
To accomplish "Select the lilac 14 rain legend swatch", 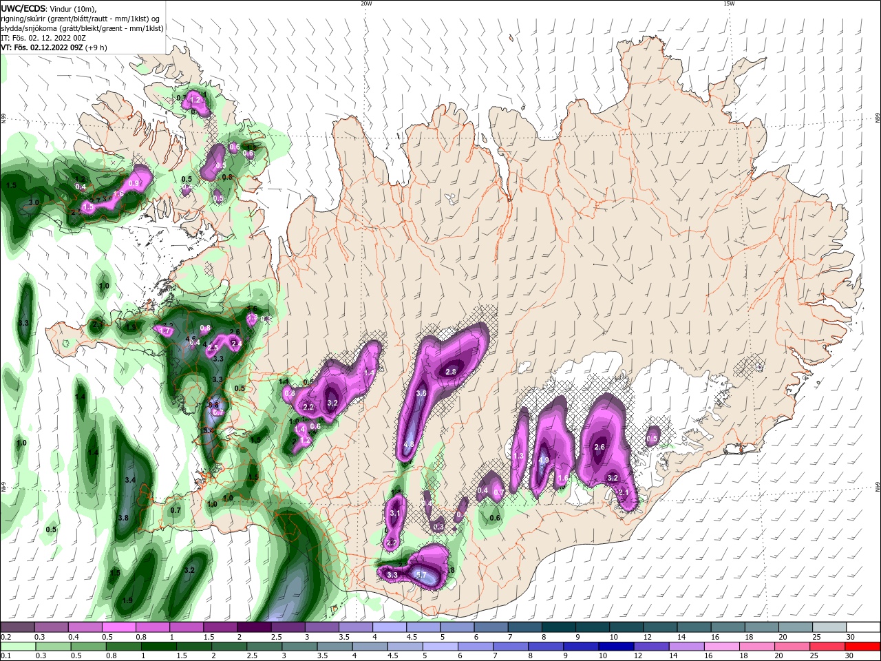I will point(687,646).
